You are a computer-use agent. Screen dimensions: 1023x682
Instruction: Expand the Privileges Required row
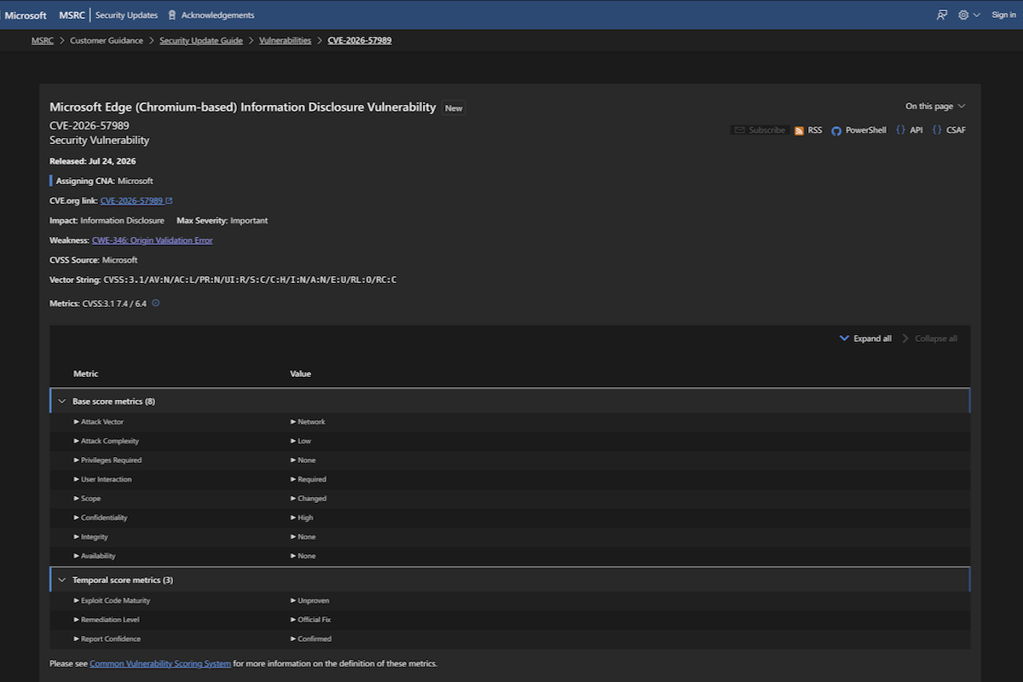tap(107, 460)
